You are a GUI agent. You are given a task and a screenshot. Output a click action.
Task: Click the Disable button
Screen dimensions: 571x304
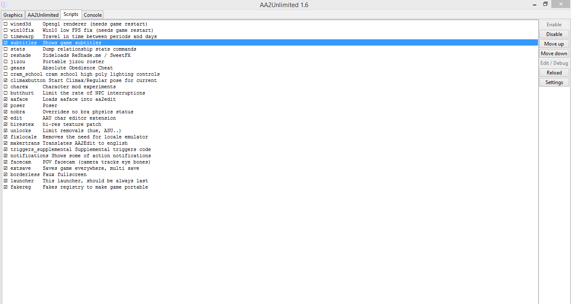point(554,34)
